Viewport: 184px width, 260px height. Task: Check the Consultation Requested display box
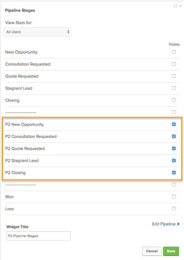tap(174, 64)
